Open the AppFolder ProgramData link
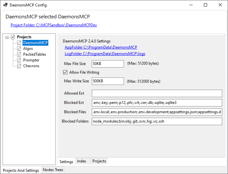228x174 pixels. [x=101, y=47]
